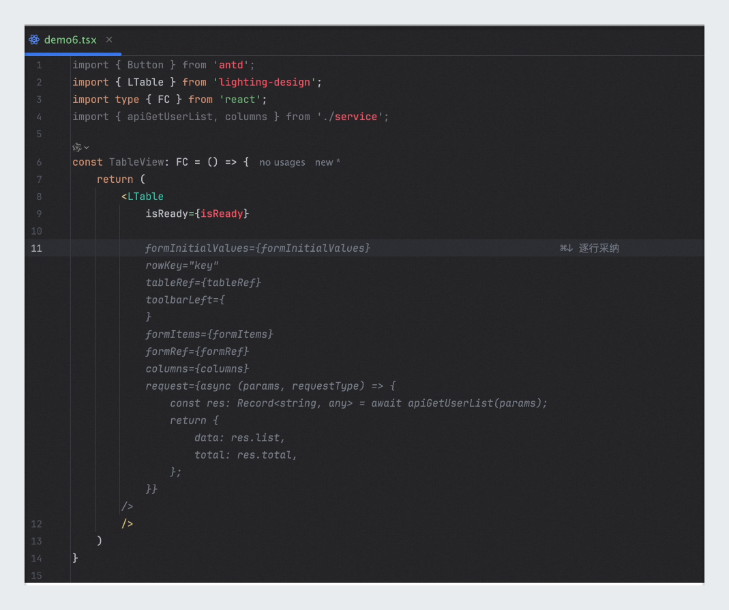Open the AI assistant gutter icon above TableView
The height and width of the screenshot is (610, 729).
76,147
